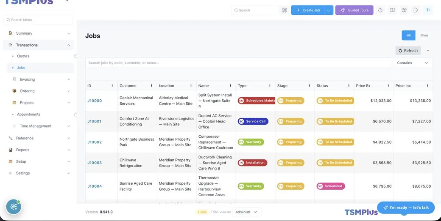
Task: Open the TI user avatar menu
Action: click(428, 10)
